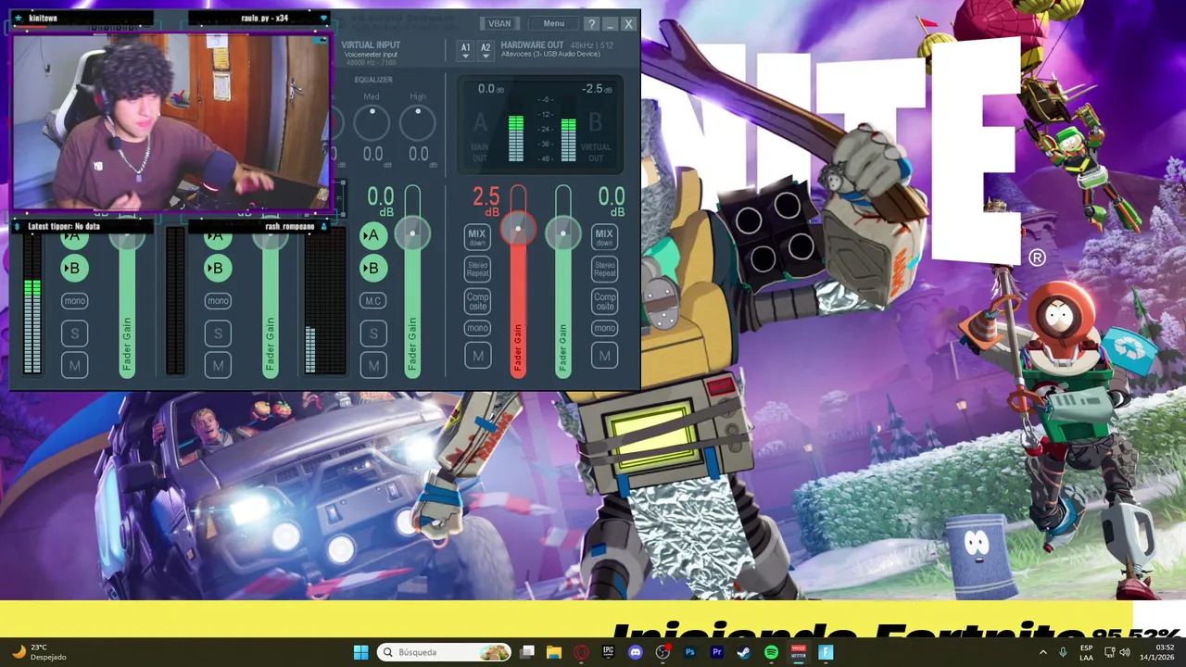Click Mix down on main out A
The width and height of the screenshot is (1186, 667).
click(x=477, y=238)
